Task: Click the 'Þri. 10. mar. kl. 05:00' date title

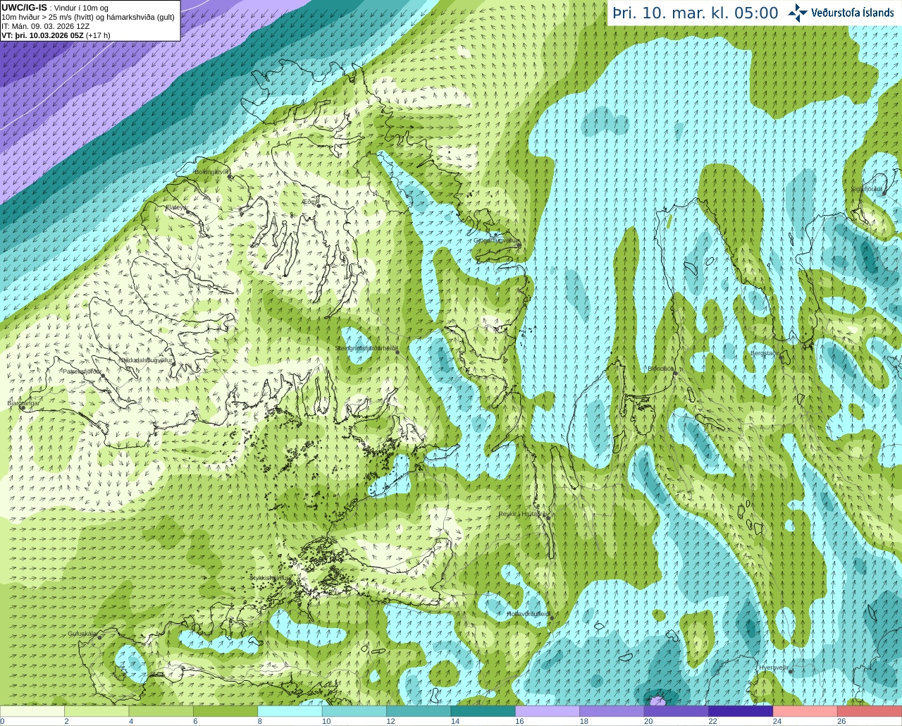Action: (x=695, y=13)
